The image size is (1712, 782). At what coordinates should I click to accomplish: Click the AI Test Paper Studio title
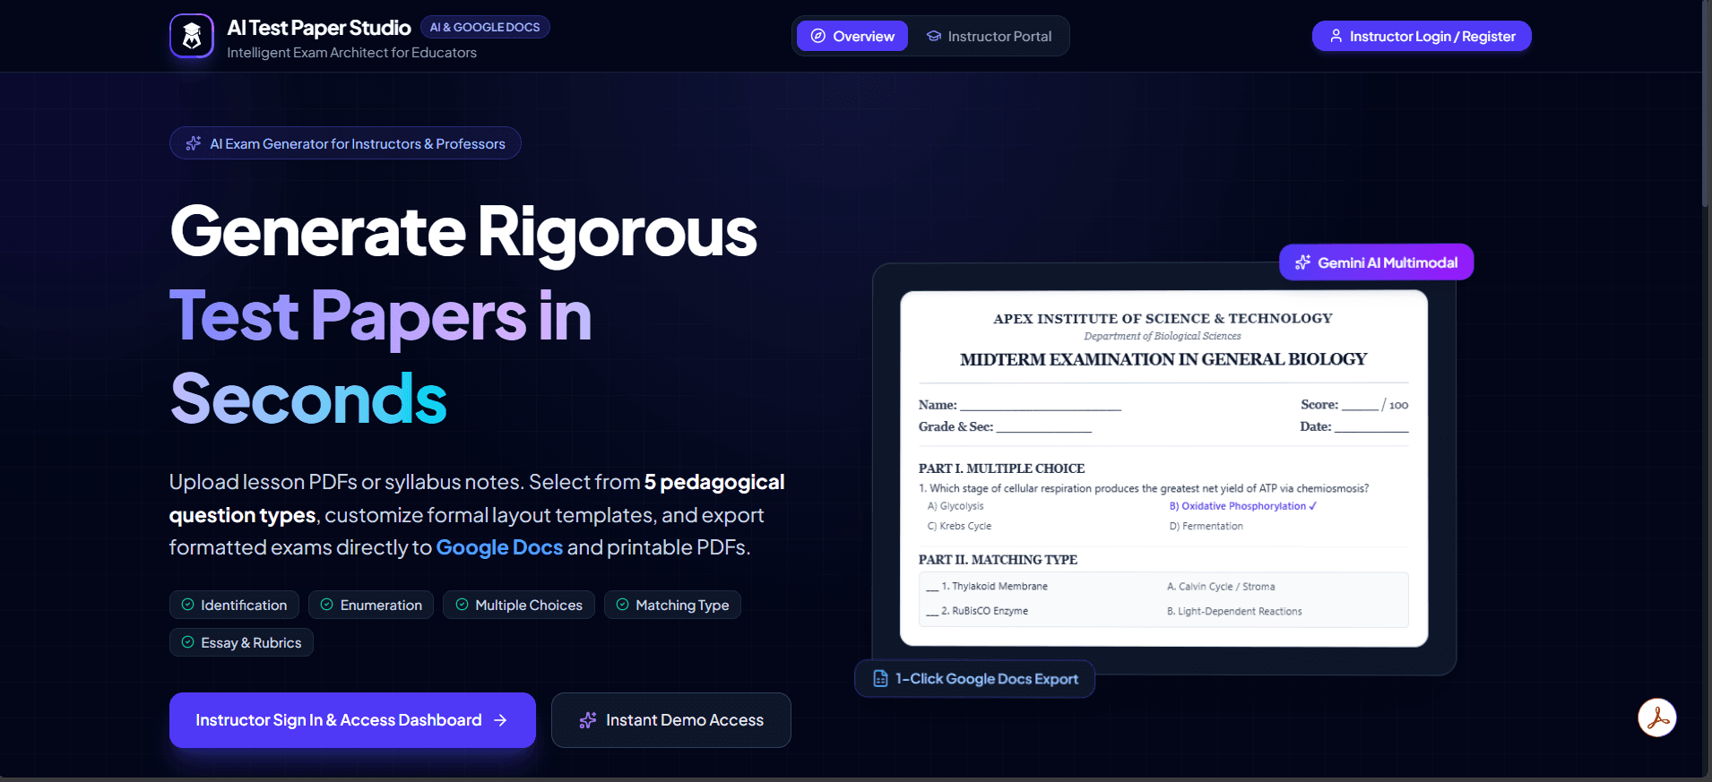[x=319, y=28]
